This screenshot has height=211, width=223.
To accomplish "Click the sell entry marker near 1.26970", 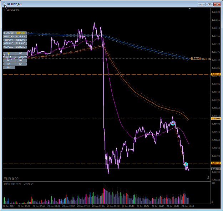I will coord(173,123).
